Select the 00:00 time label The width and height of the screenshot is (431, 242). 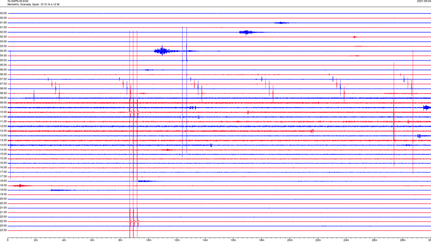click(x=3, y=13)
